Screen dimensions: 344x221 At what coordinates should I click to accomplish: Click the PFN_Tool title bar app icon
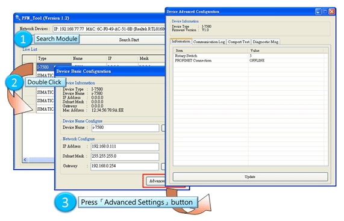[18, 18]
